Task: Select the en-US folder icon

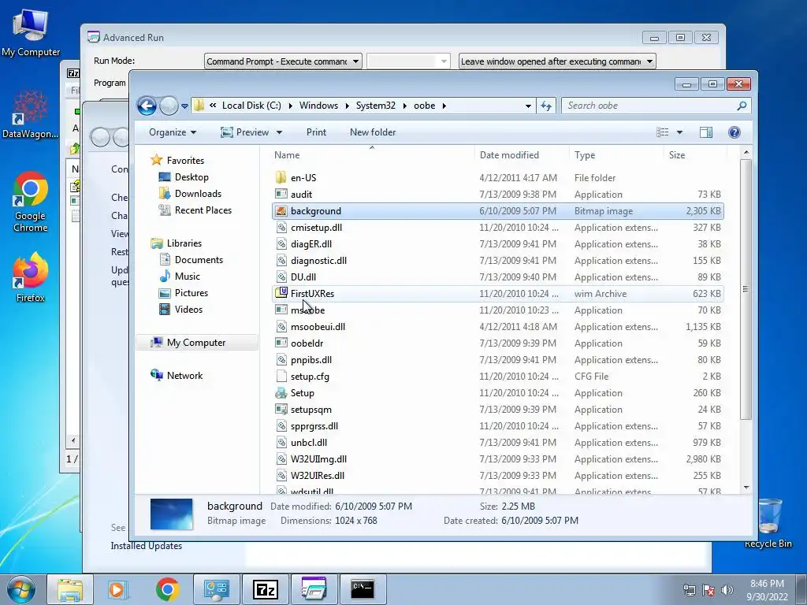Action: coord(281,178)
